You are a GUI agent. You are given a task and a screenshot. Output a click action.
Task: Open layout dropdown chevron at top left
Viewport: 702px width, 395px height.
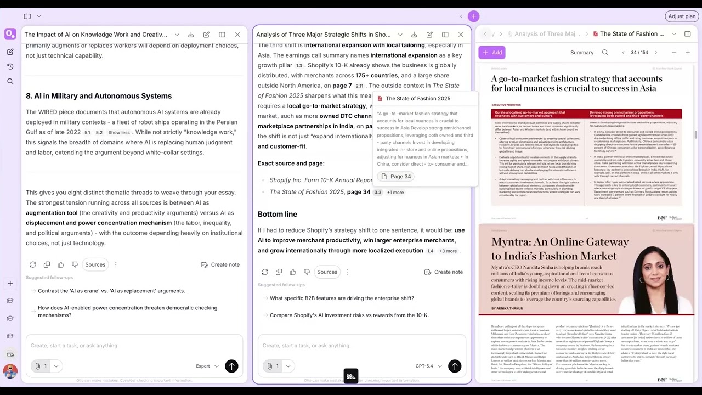(39, 16)
